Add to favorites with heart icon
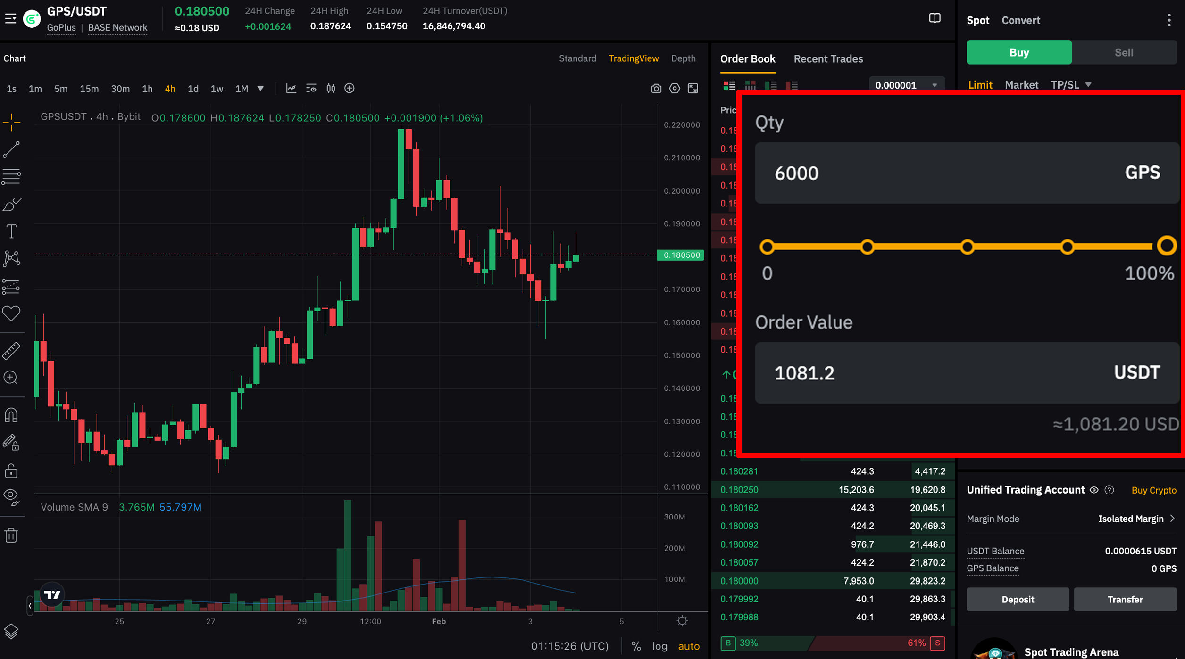 11,313
